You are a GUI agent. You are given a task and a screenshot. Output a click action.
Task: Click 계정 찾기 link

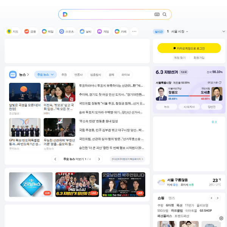180,58
